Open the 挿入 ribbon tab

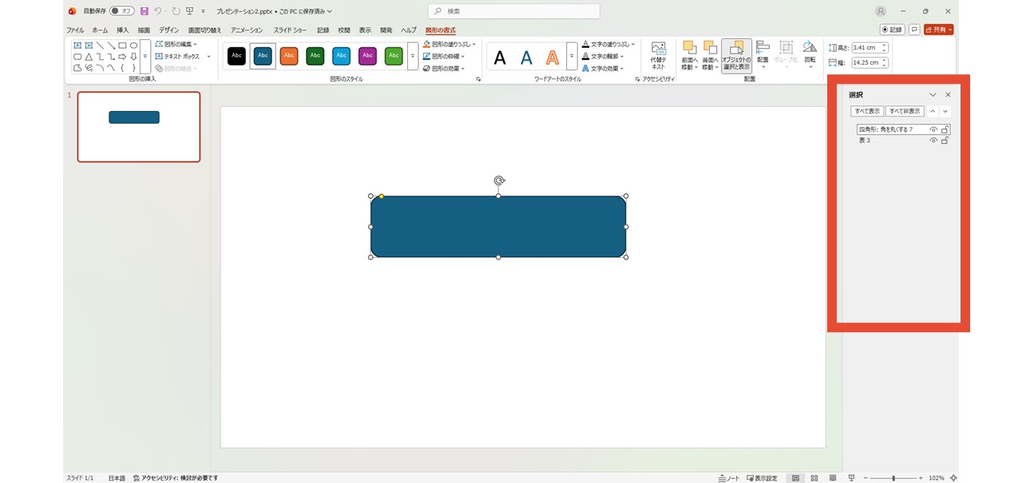[x=122, y=30]
